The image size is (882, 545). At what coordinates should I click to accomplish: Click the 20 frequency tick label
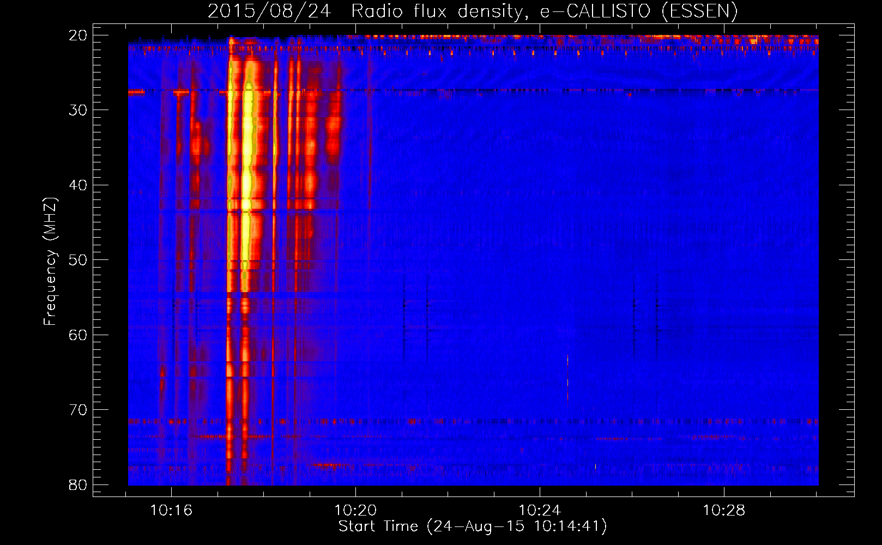click(x=78, y=35)
